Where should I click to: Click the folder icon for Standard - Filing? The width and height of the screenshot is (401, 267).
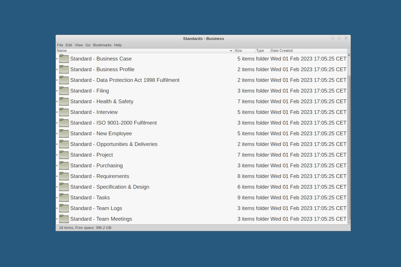(x=64, y=91)
